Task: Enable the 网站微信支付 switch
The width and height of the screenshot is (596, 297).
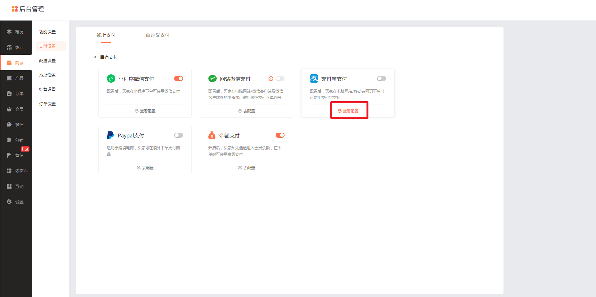Action: pyautogui.click(x=280, y=78)
